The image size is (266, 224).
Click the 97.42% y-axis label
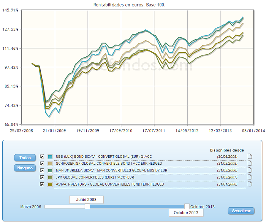(11, 67)
